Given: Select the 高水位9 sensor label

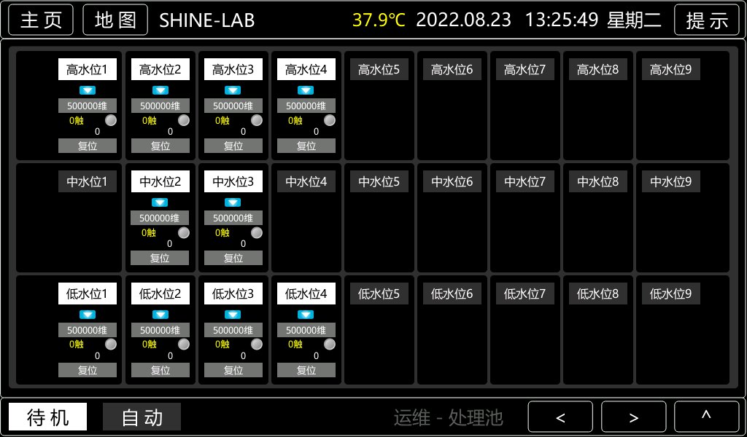Looking at the screenshot, I should 671,69.
